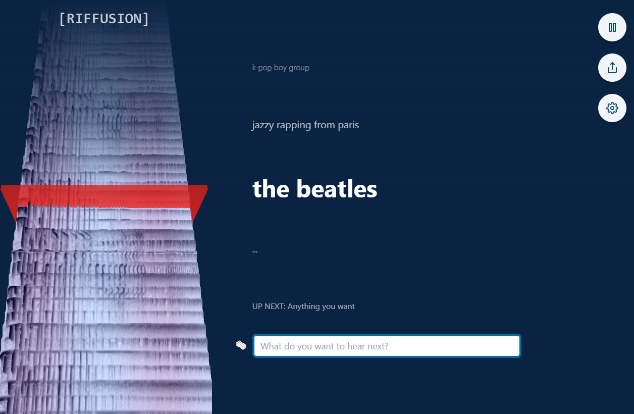Select the 'jazzy rapping from paris' prompt
Screen dimensions: 634x414
(x=305, y=125)
